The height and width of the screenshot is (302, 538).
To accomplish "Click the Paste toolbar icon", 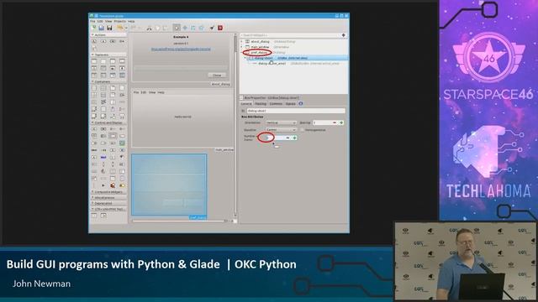I will tap(166, 28).
